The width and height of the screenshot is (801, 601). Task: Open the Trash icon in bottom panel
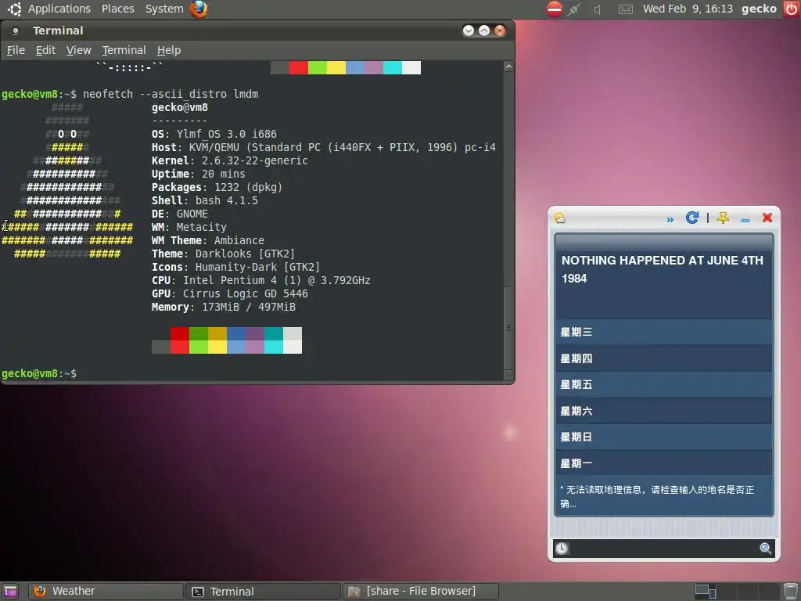tap(791, 592)
